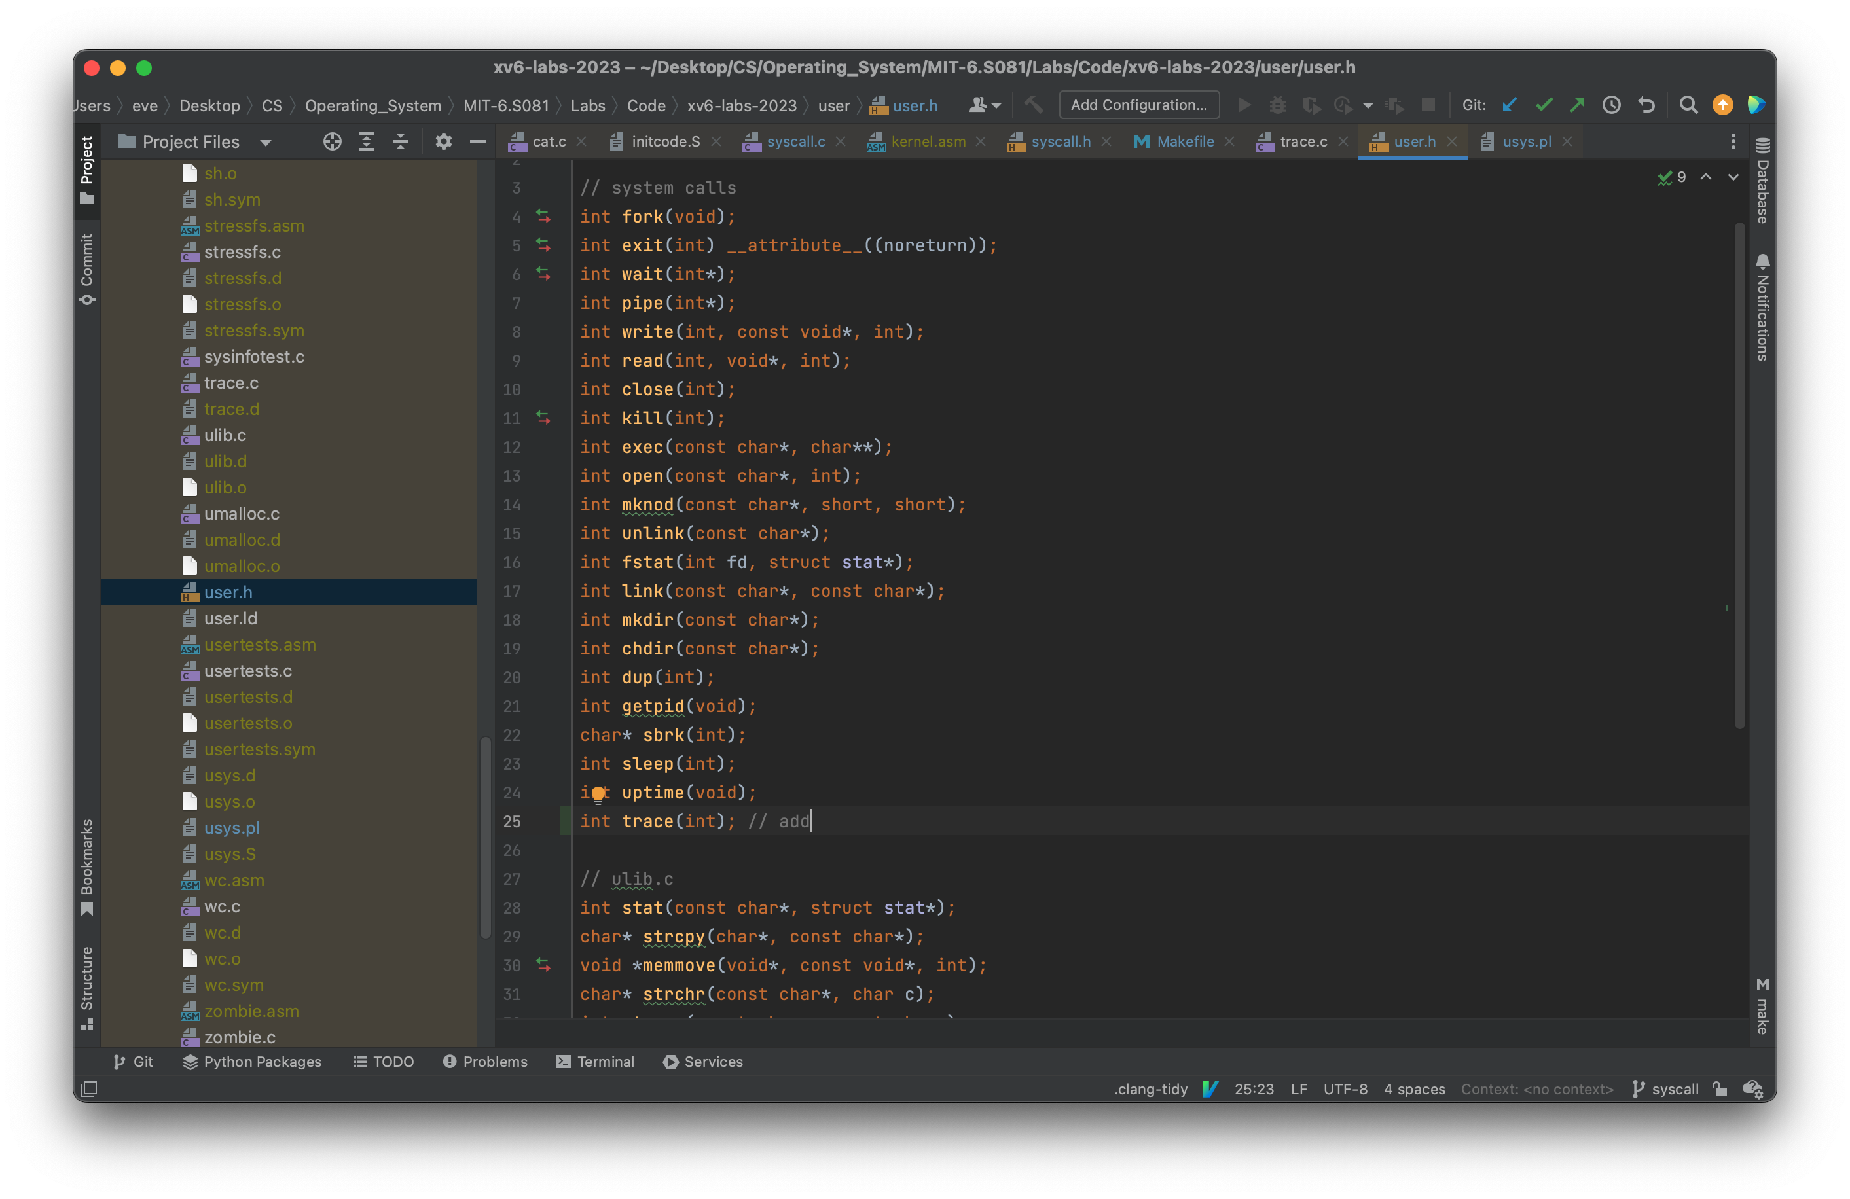Start debugging using the bug icon
Image resolution: width=1850 pixels, height=1199 pixels.
click(x=1278, y=105)
